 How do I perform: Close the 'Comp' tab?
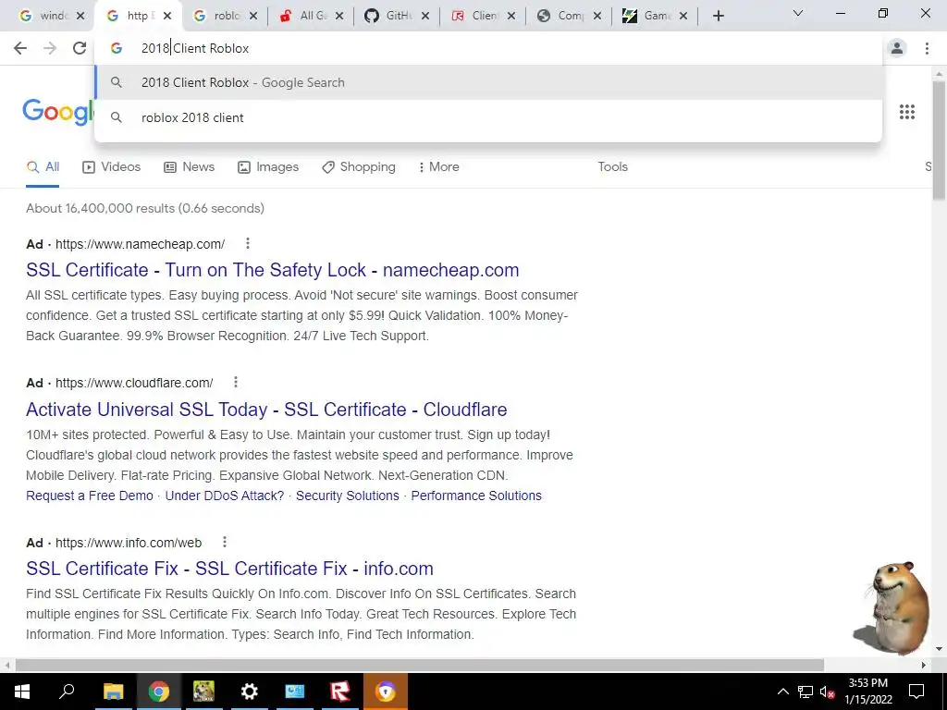coord(597,17)
